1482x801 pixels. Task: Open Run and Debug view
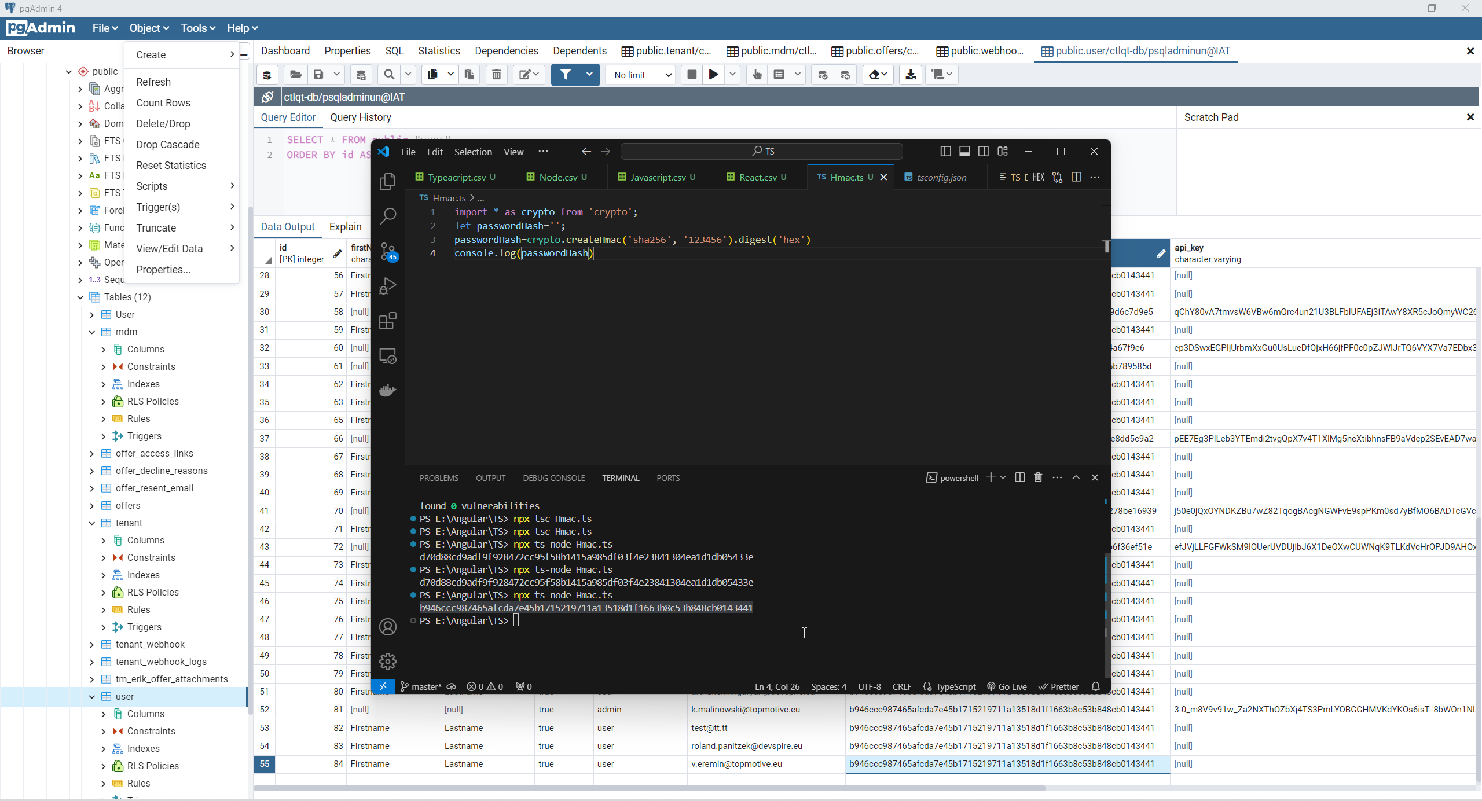click(x=387, y=286)
